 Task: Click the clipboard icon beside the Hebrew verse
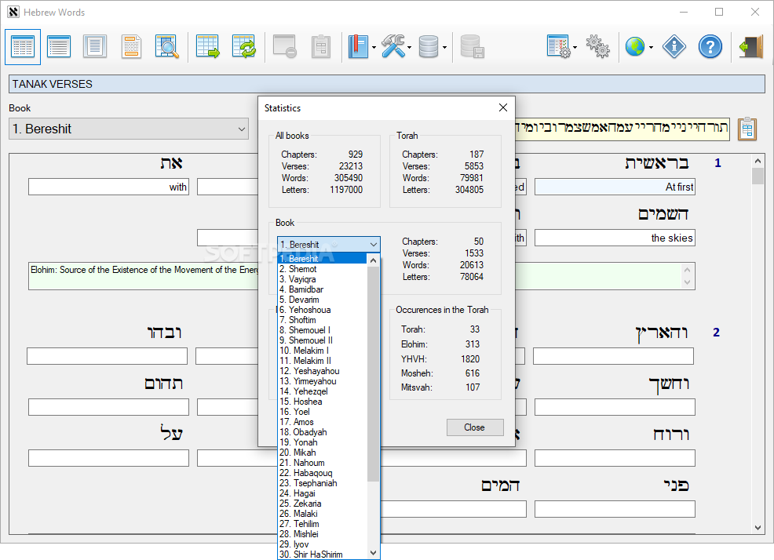[x=747, y=129]
